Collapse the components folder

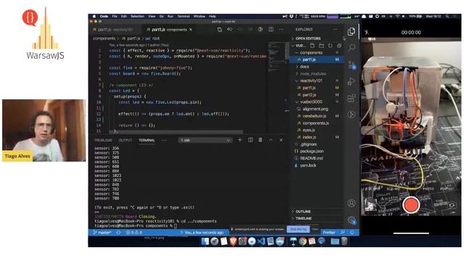[311, 53]
